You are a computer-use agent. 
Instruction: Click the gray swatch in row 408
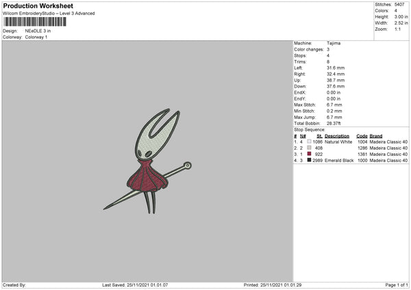coord(309,148)
